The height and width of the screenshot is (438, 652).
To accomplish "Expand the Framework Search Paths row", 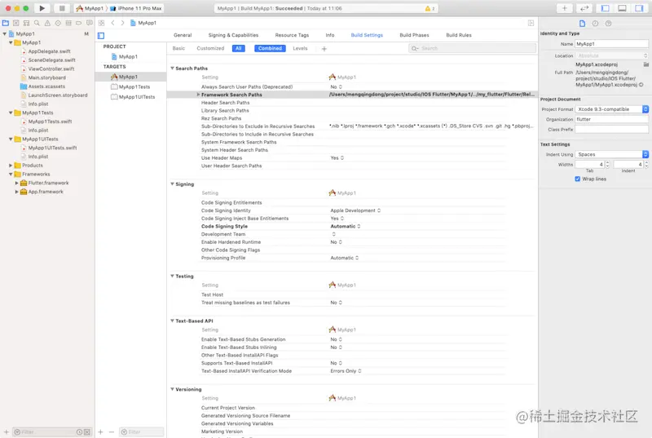I will click(x=198, y=95).
